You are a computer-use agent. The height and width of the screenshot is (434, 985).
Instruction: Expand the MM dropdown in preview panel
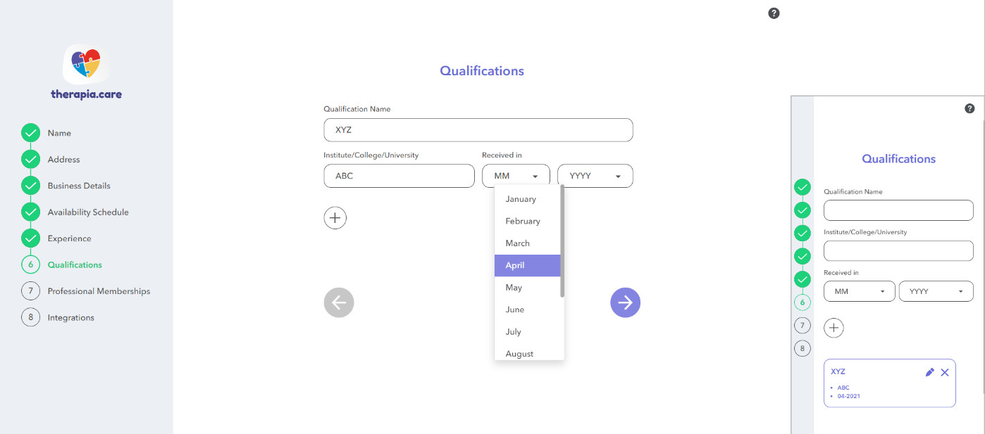click(859, 291)
